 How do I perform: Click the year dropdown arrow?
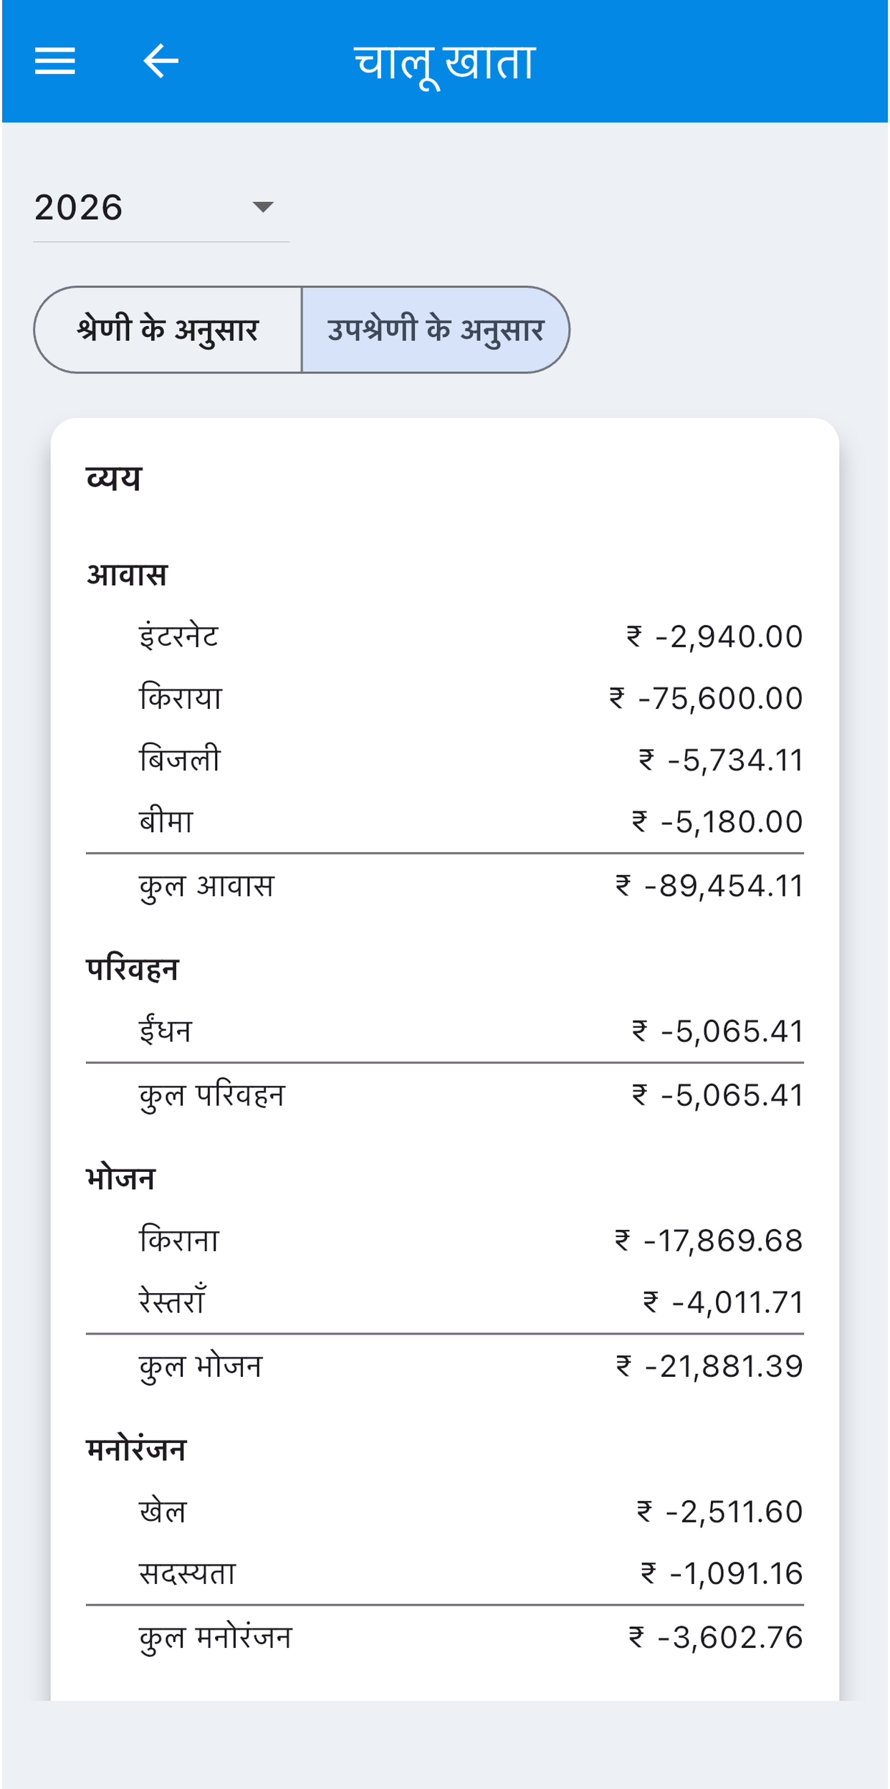[263, 207]
